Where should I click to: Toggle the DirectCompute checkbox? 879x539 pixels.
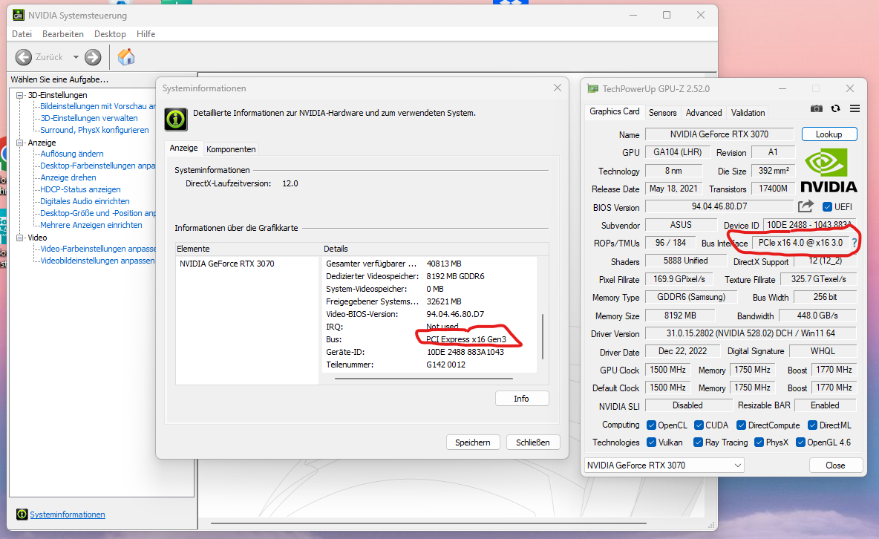pyautogui.click(x=741, y=425)
